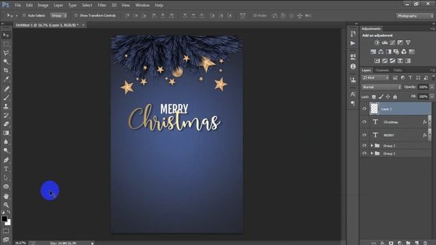Open the Group auto-select dropdown
436x245 pixels.
point(59,16)
